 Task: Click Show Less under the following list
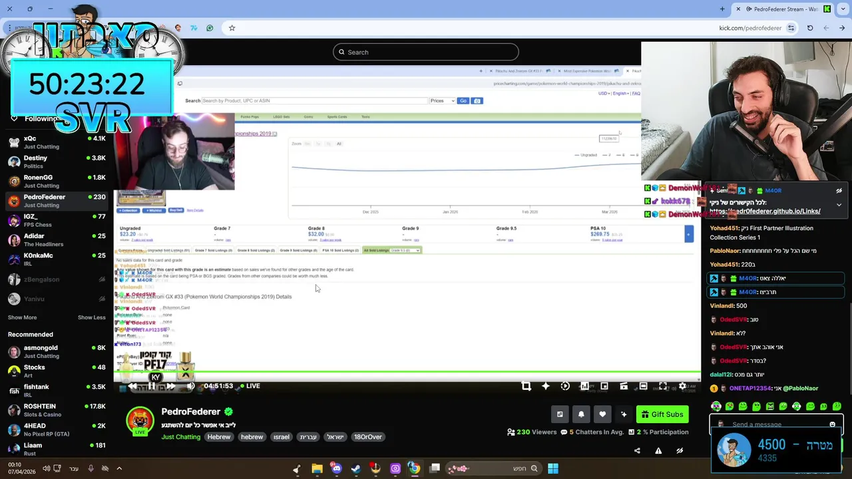pyautogui.click(x=91, y=317)
